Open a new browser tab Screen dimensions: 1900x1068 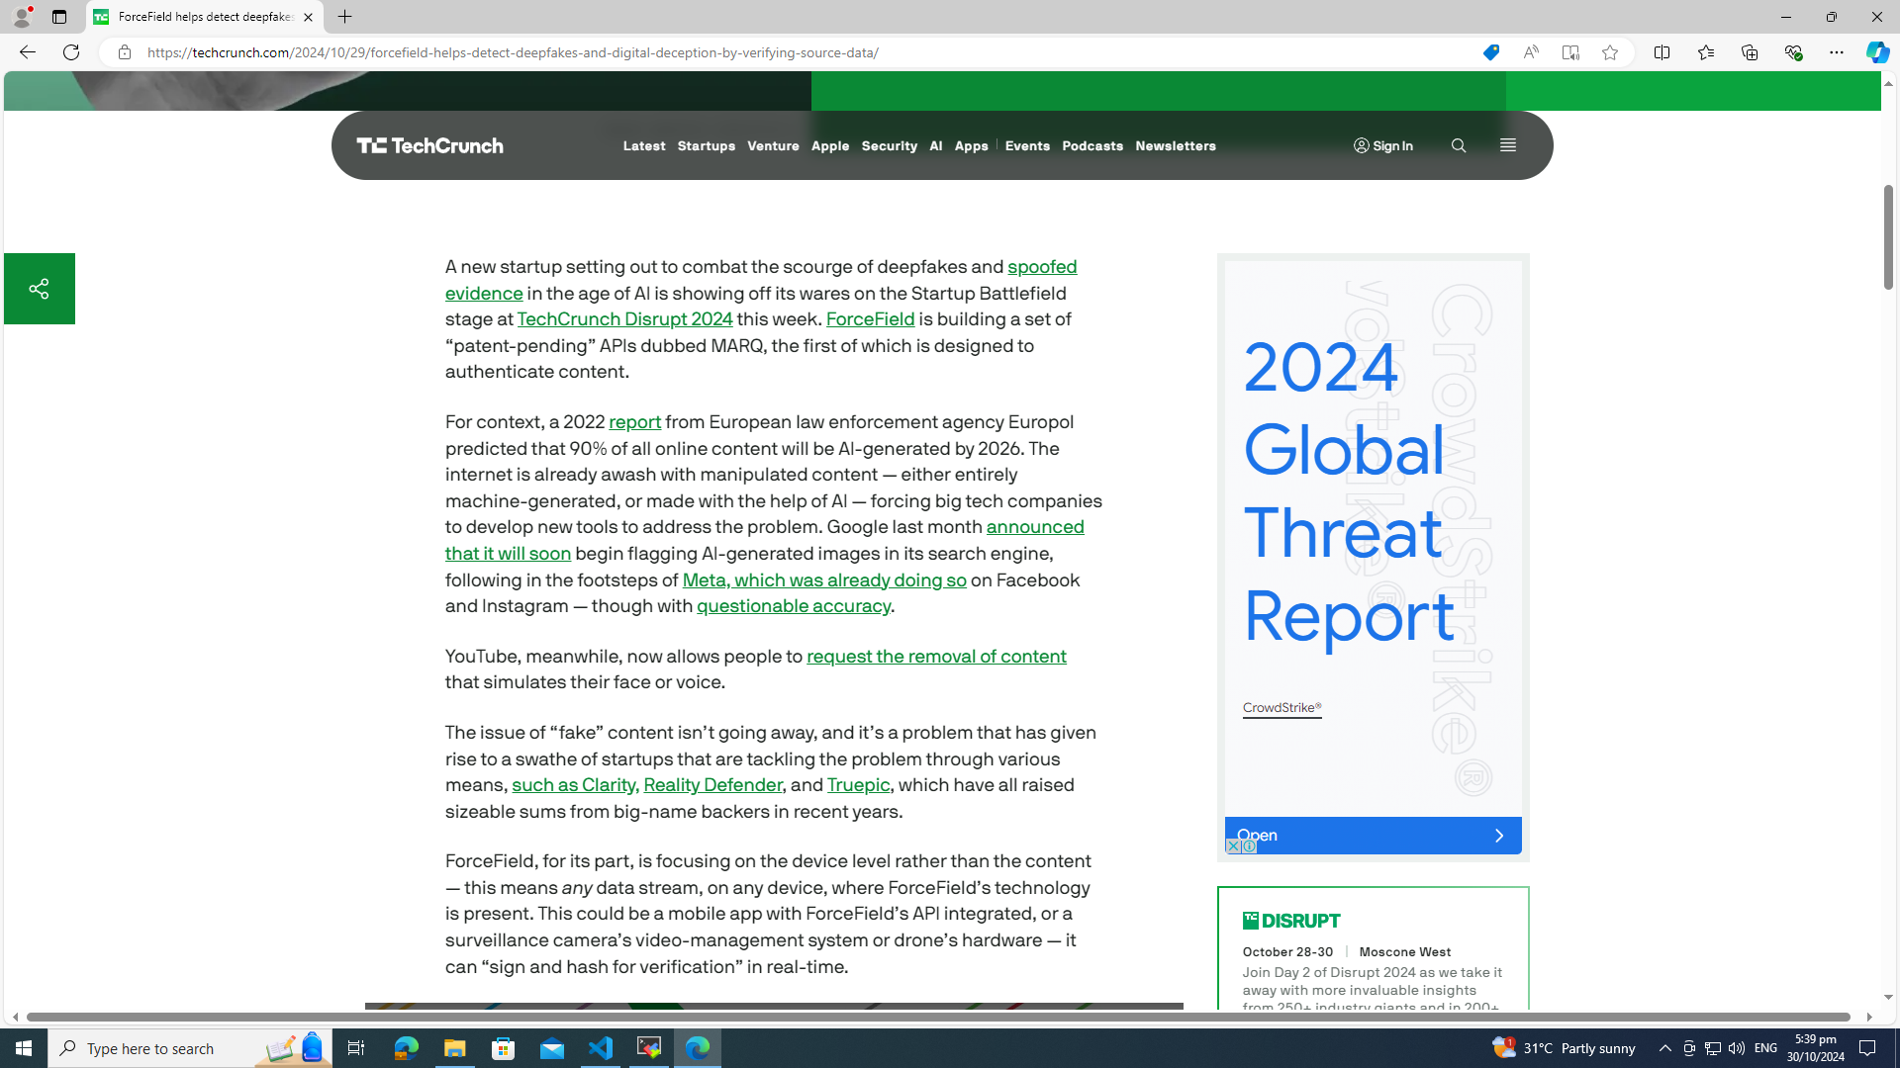(x=344, y=17)
